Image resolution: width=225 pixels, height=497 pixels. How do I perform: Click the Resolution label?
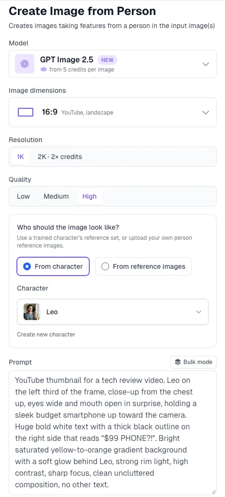(x=26, y=140)
